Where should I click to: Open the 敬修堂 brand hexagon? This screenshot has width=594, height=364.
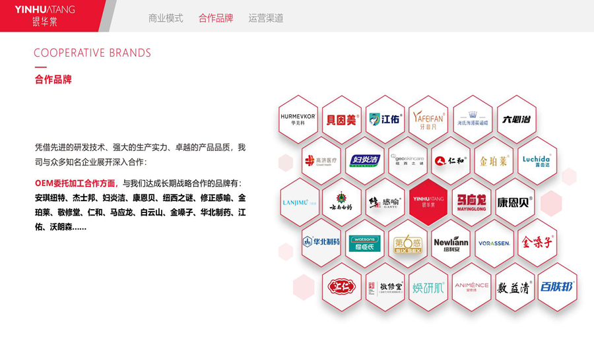[385, 288]
